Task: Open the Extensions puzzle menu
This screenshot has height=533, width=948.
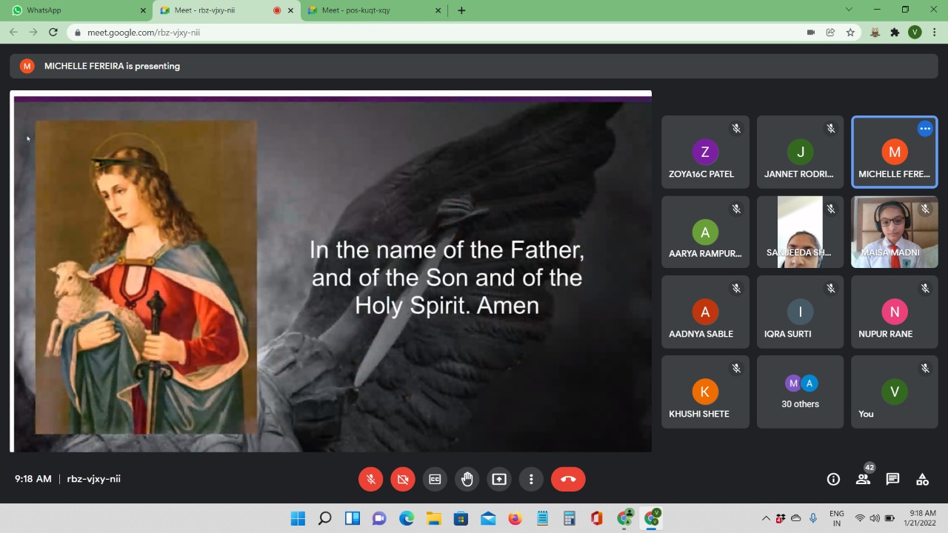Action: pyautogui.click(x=895, y=33)
